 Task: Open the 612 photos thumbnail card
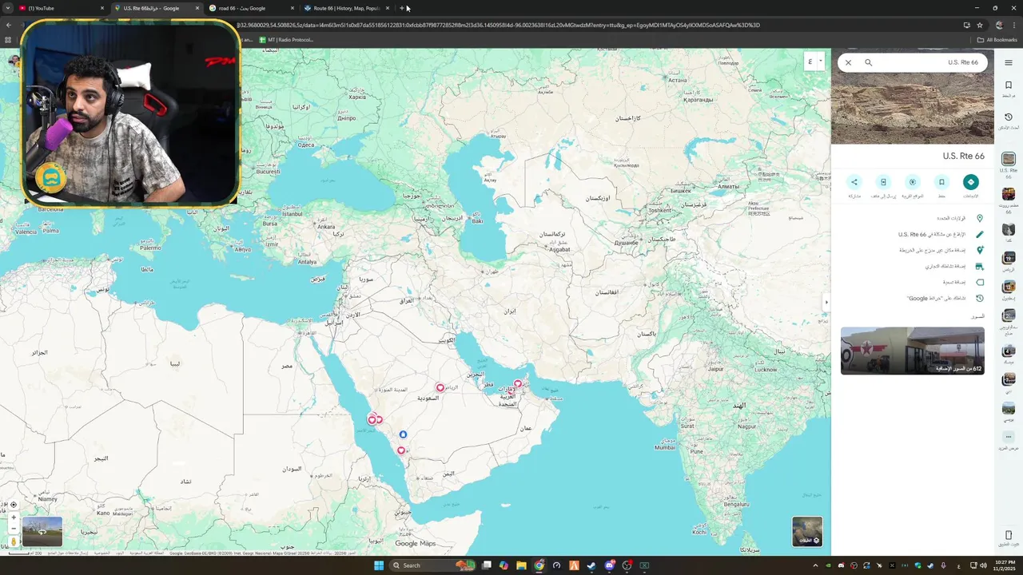click(912, 351)
